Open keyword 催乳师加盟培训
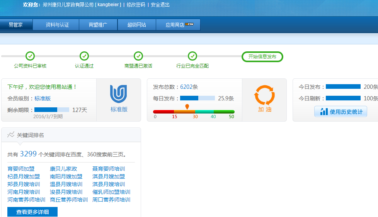Viewport: 378px width, 217px height. [x=111, y=192]
